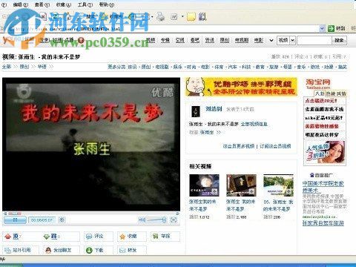Viewport: 356px width, 267px height.
Task: Open the 全部视频信息 link
Action: pos(254,124)
